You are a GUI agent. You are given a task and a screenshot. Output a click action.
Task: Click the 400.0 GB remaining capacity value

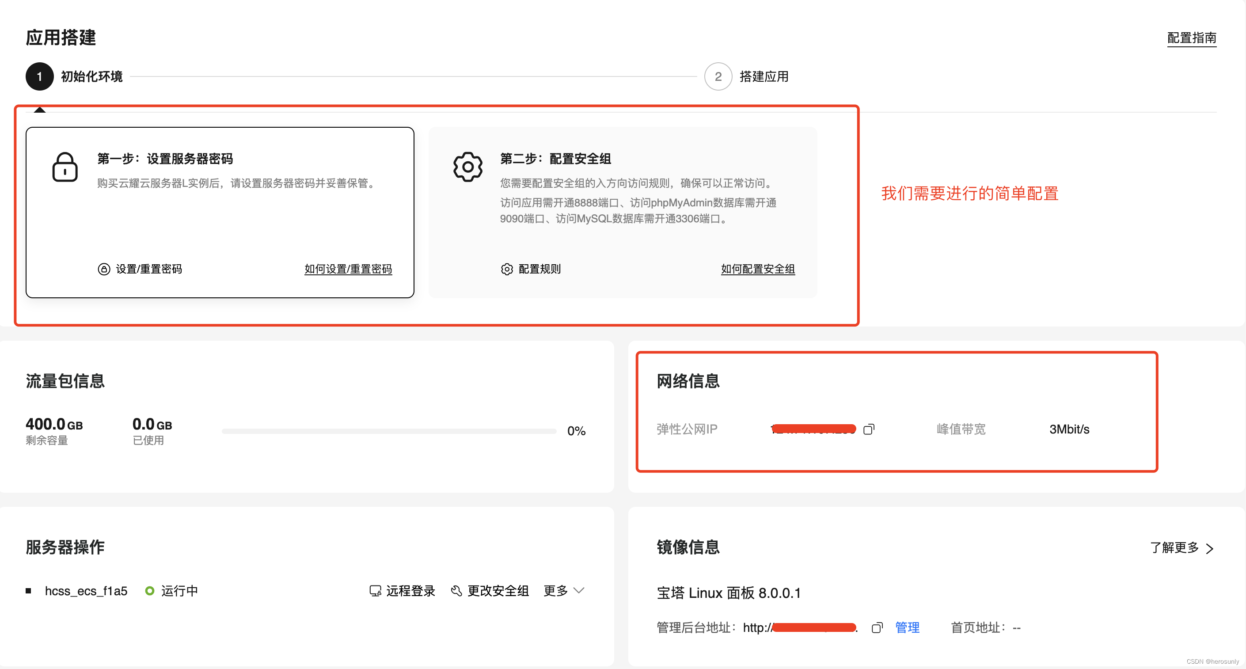tap(54, 424)
